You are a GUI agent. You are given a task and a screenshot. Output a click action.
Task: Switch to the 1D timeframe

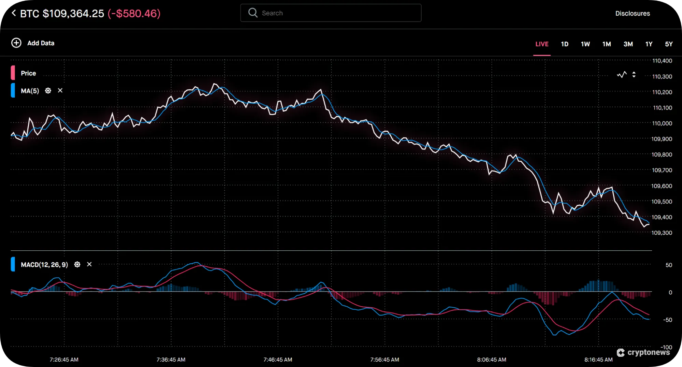(565, 44)
